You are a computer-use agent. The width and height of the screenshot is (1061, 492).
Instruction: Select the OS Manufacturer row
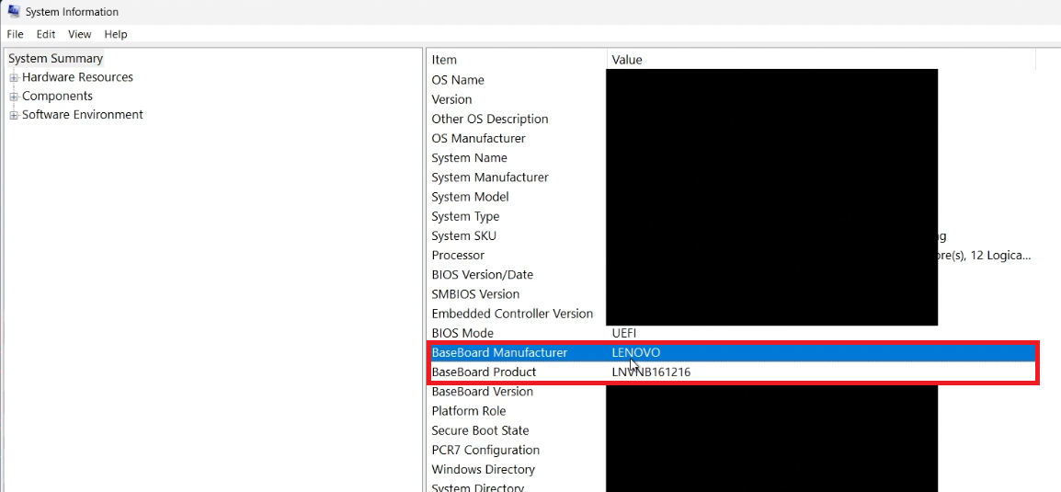point(732,138)
